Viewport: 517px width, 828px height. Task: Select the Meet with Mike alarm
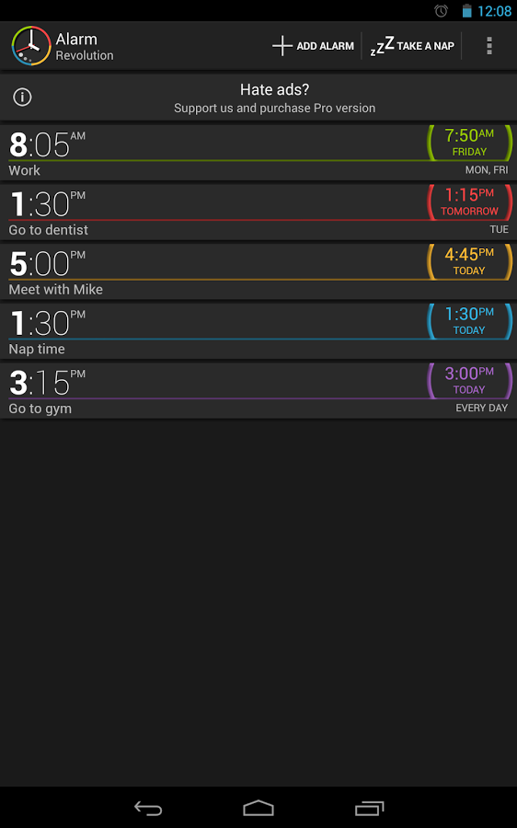coord(215,271)
